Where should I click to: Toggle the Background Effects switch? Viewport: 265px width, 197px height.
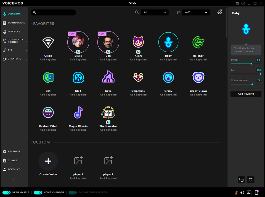pyautogui.click(x=73, y=192)
